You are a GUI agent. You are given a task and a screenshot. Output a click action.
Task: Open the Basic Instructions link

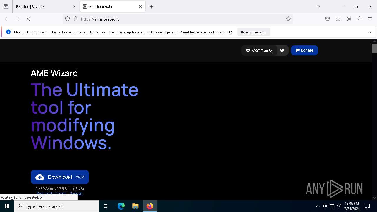(52, 193)
